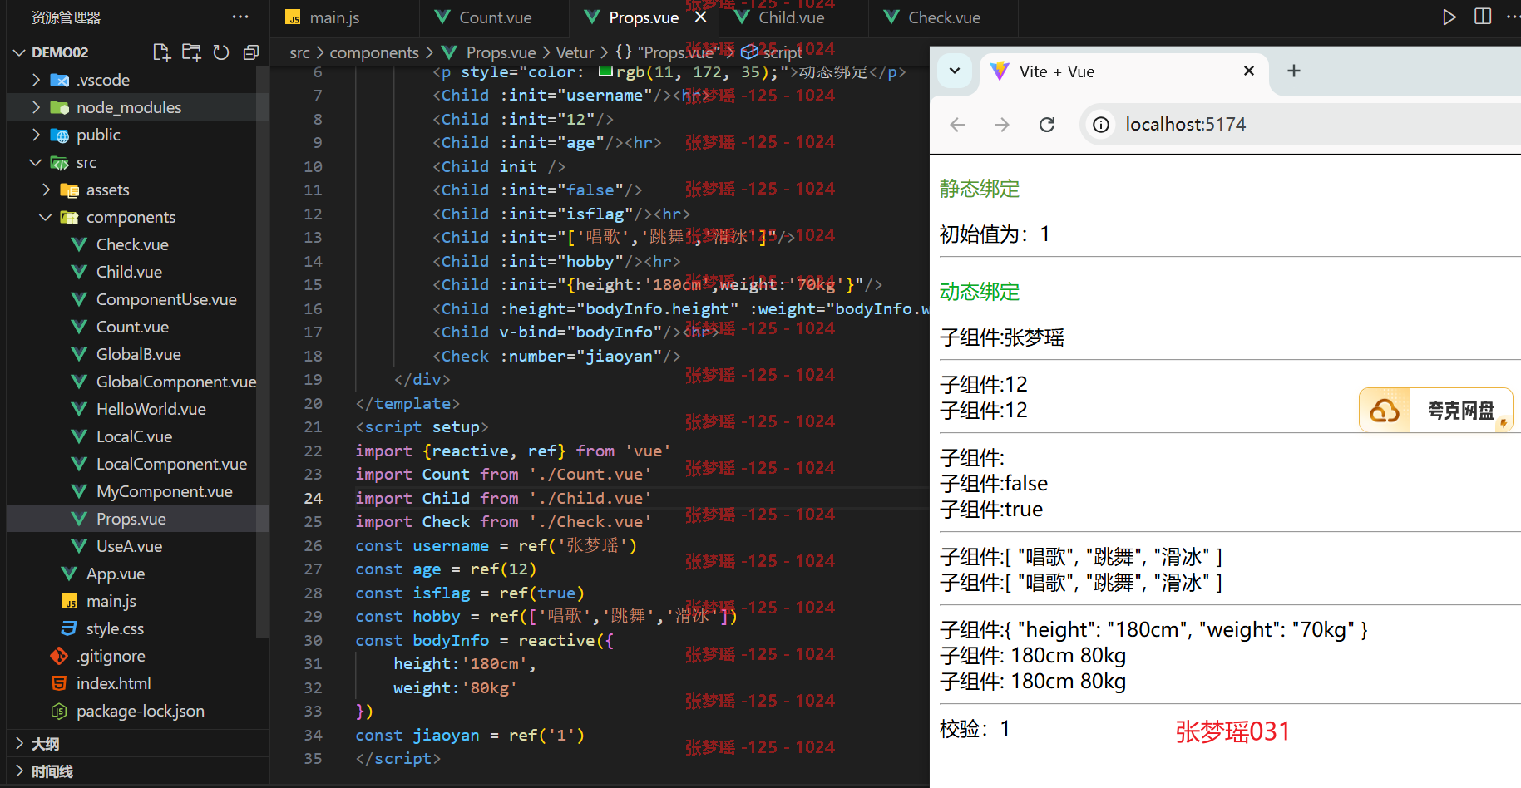Click the script cube icon in breadcrumb
Image resolution: width=1521 pixels, height=788 pixels.
748,52
